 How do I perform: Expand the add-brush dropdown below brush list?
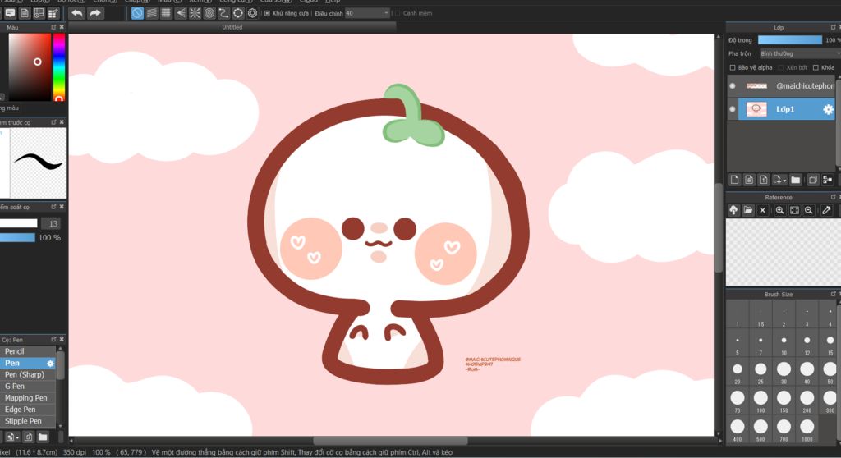tap(17, 438)
